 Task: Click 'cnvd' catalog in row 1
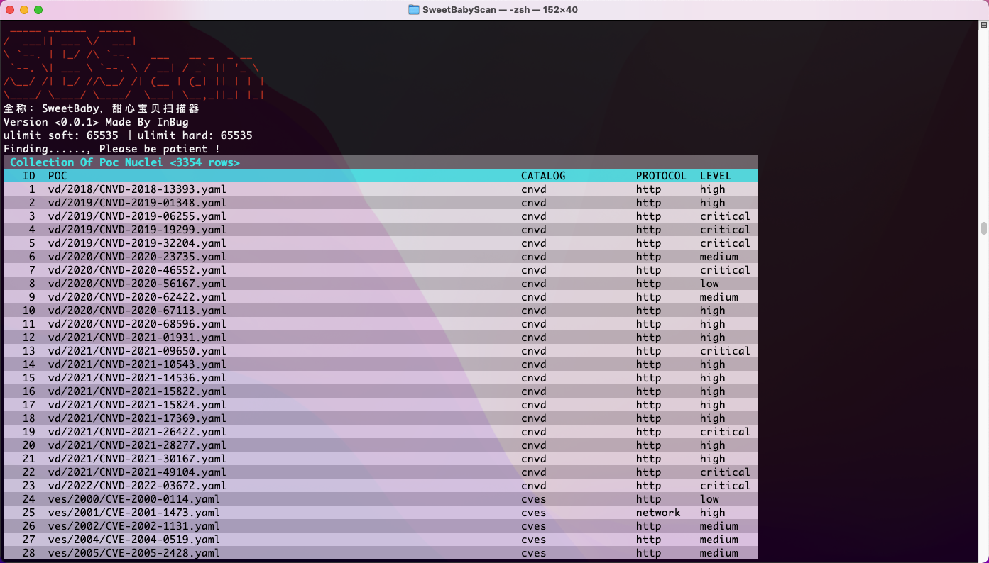coord(534,189)
